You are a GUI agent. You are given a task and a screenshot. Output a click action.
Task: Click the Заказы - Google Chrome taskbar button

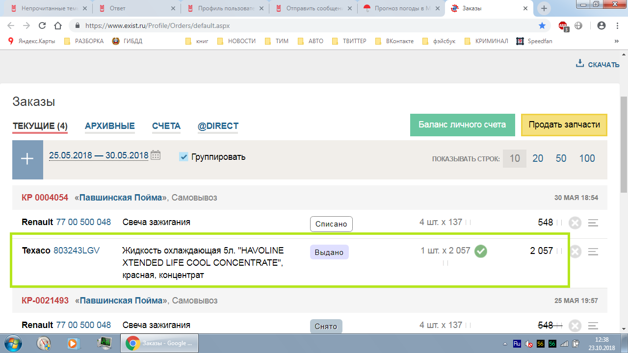click(x=159, y=343)
